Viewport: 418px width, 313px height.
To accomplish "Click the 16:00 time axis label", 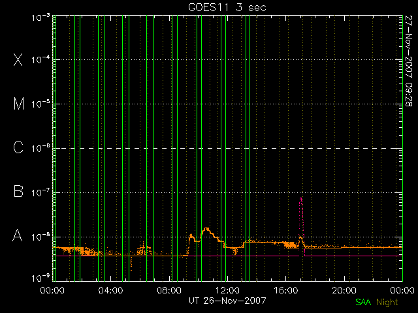I will (286, 290).
